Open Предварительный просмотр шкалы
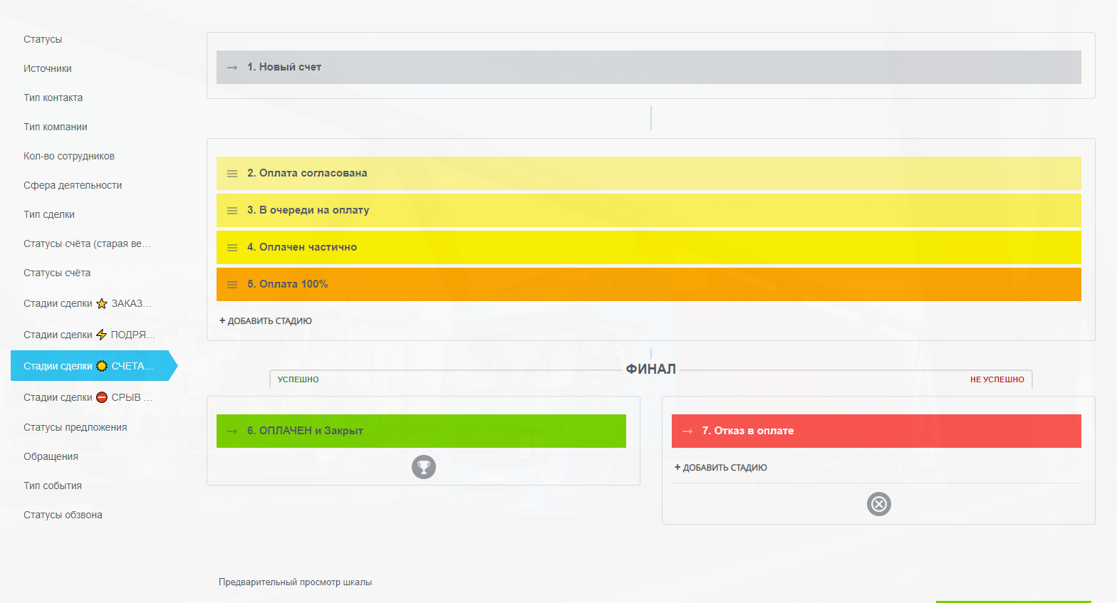1117x603 pixels. tap(295, 582)
